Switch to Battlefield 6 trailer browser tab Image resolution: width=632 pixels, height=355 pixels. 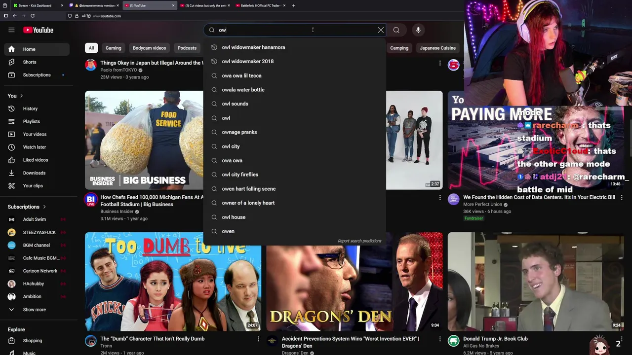point(260,5)
